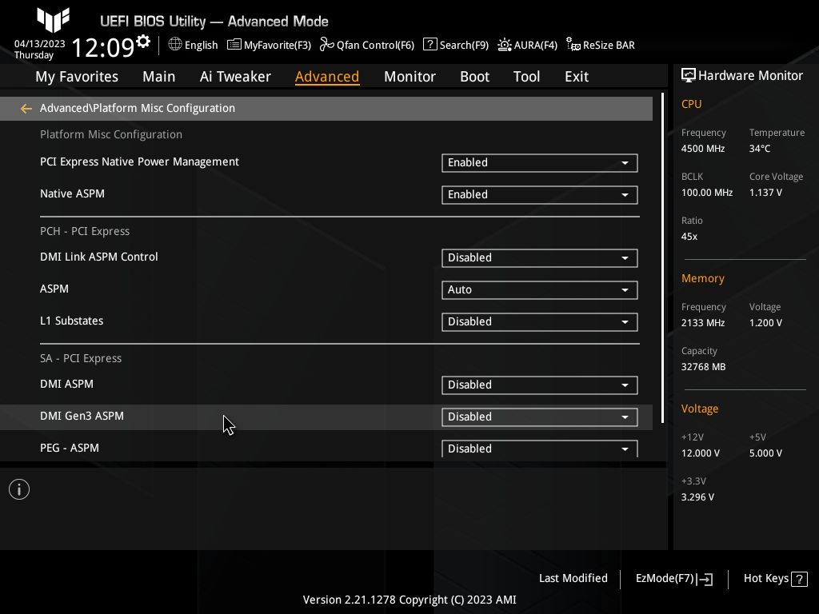Click the Hot Keys question mark icon
The image size is (819, 614).
(x=799, y=579)
